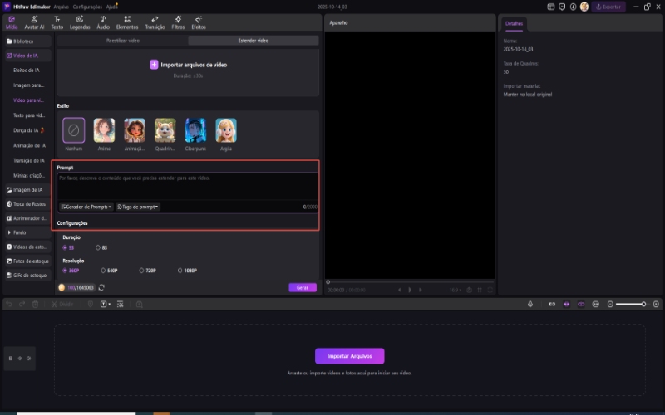This screenshot has width=665, height=415.
Task: Refresh the credits counter
Action: (101, 287)
